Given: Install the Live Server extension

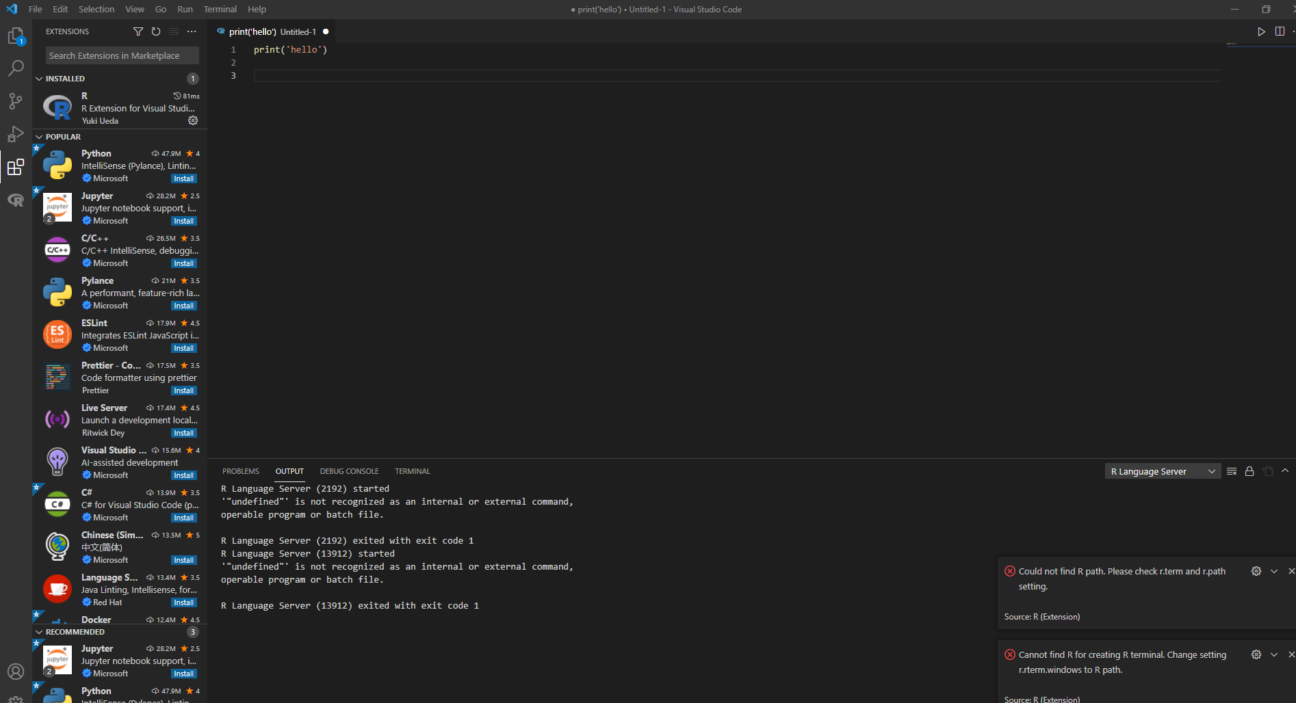Looking at the screenshot, I should point(184,433).
